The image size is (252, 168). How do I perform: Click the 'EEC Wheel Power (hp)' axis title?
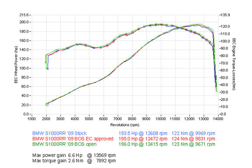click(16, 64)
